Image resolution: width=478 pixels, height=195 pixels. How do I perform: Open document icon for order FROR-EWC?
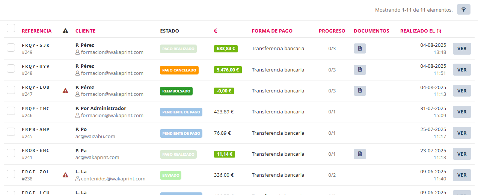point(360,154)
